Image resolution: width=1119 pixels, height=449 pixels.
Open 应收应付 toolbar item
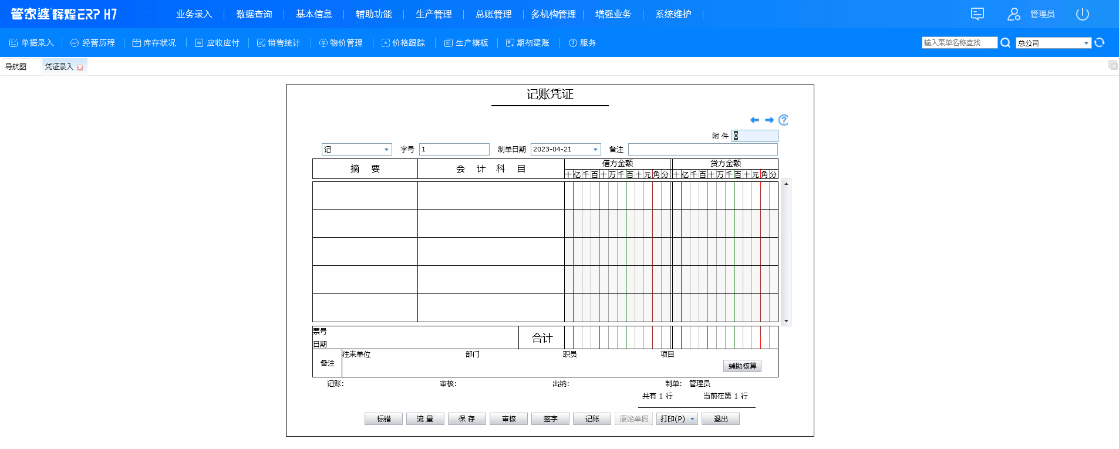pos(217,43)
